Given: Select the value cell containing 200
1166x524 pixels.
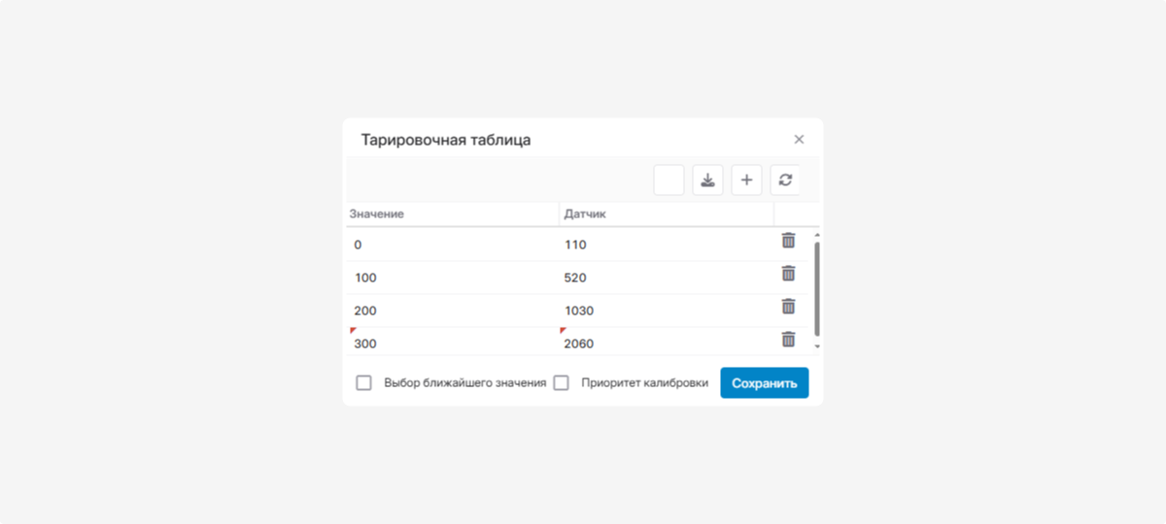Looking at the screenshot, I should coord(453,311).
